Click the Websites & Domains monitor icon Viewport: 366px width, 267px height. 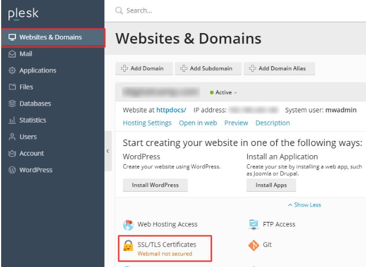[12, 37]
